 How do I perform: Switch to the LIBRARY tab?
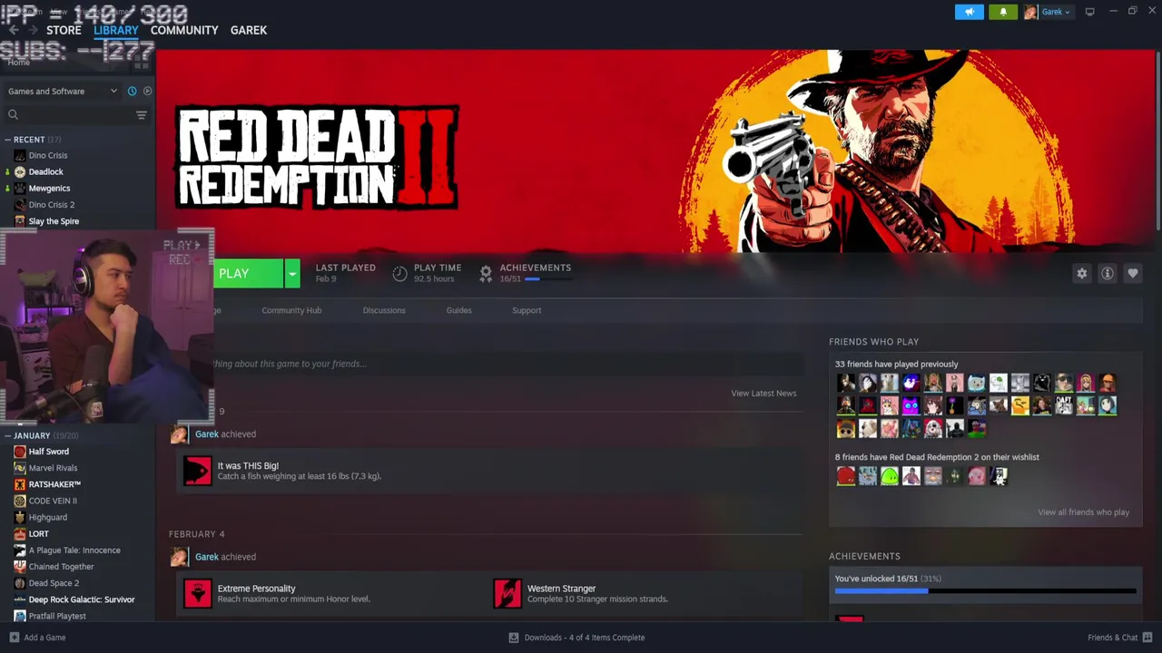pyautogui.click(x=116, y=30)
